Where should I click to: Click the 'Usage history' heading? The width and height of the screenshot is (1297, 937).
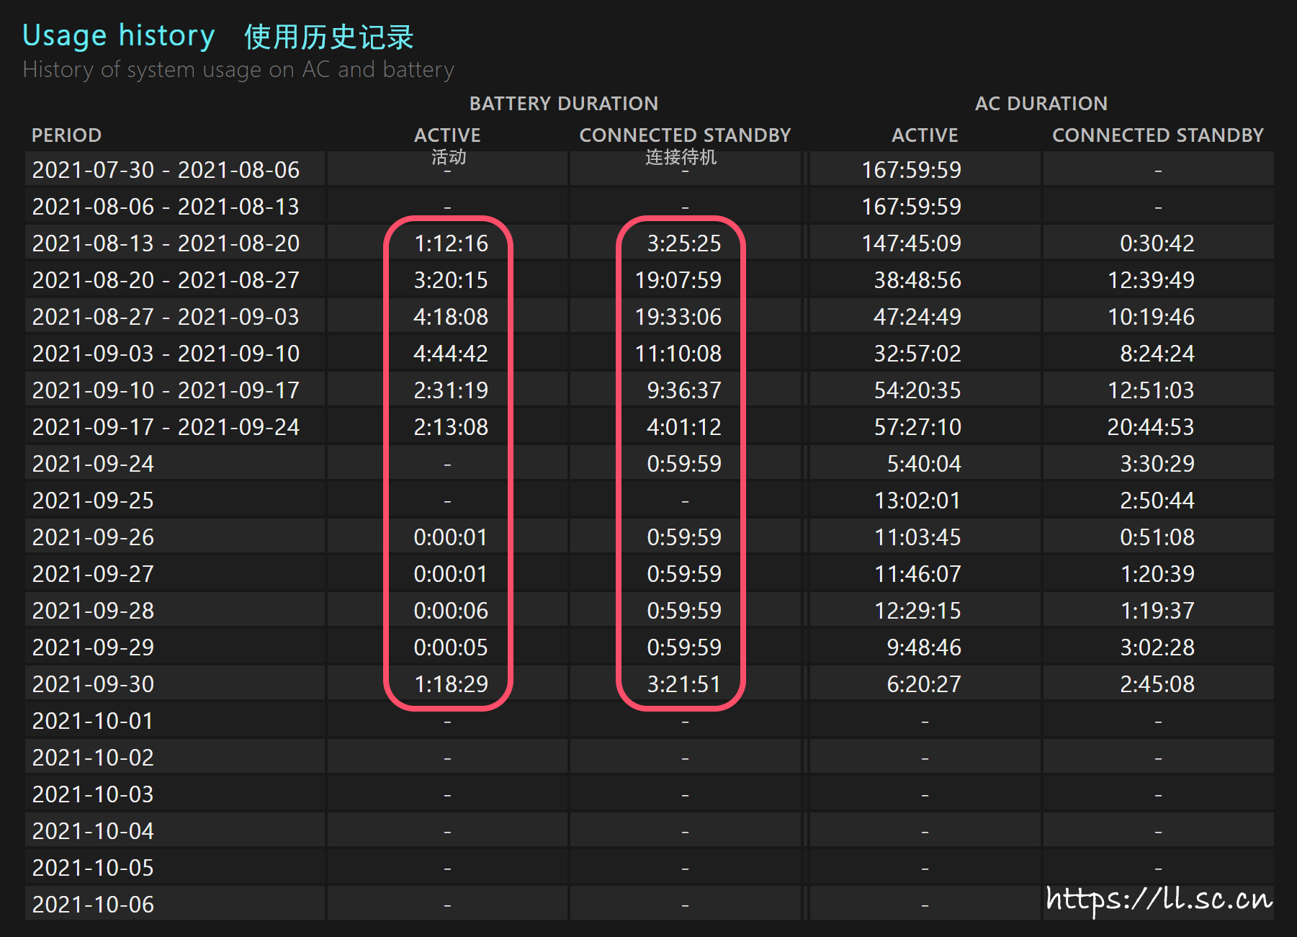tap(119, 36)
